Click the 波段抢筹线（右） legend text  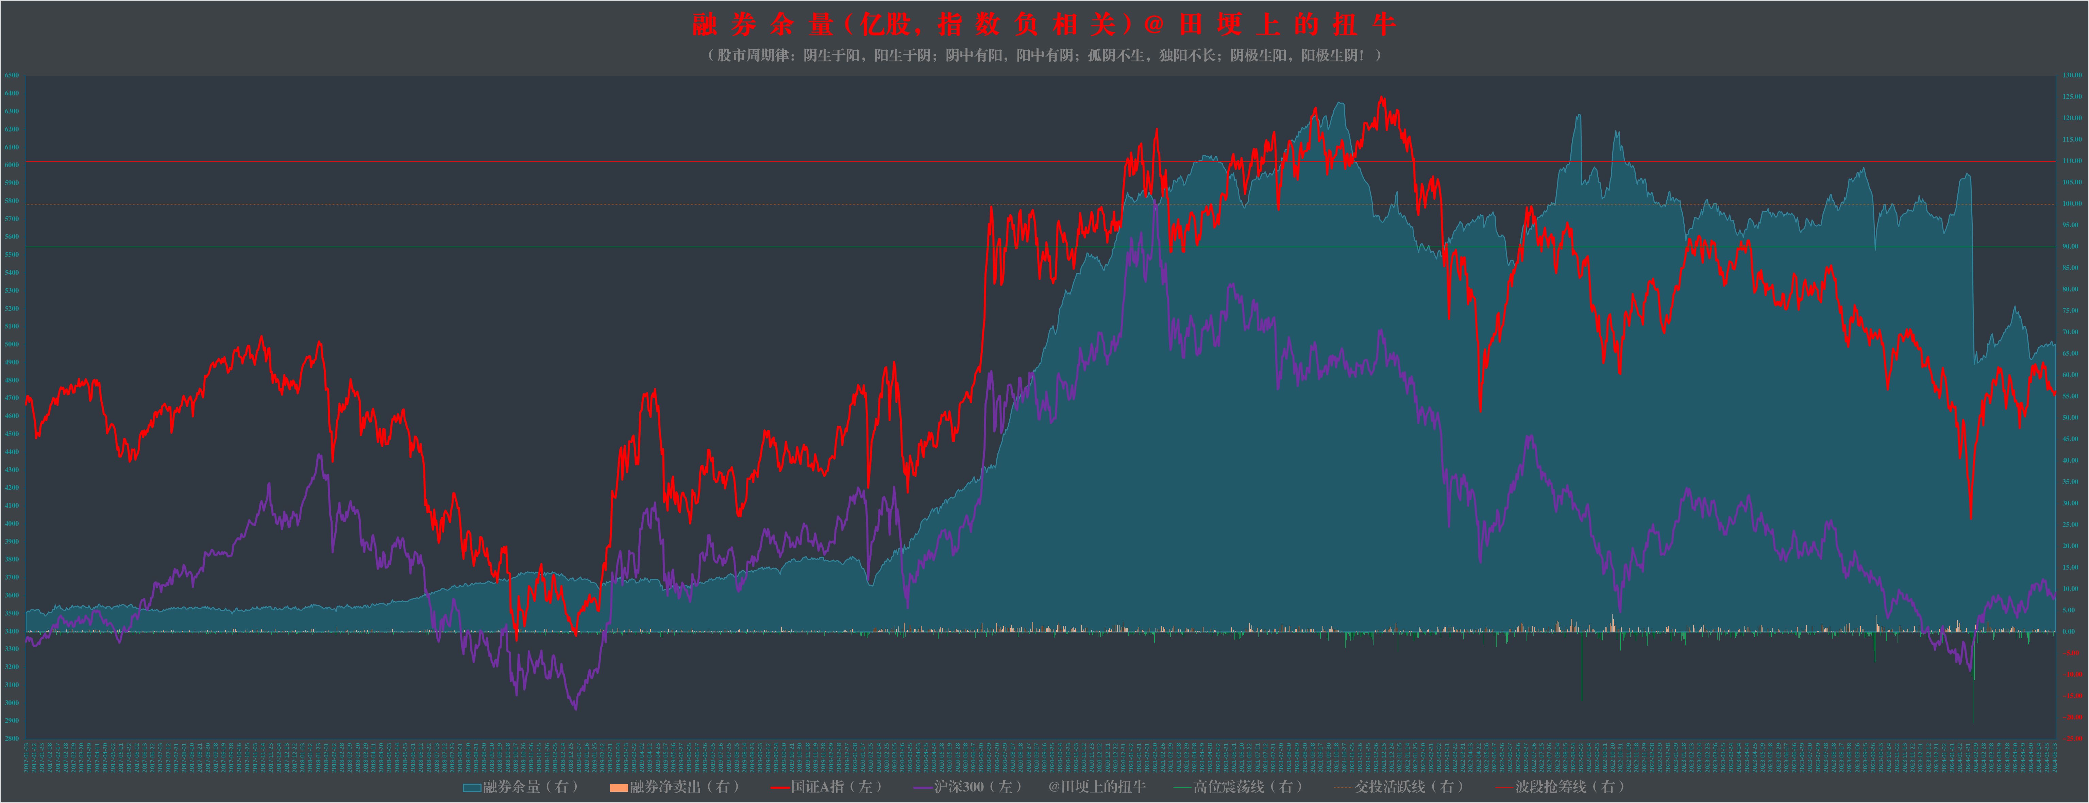[1569, 787]
